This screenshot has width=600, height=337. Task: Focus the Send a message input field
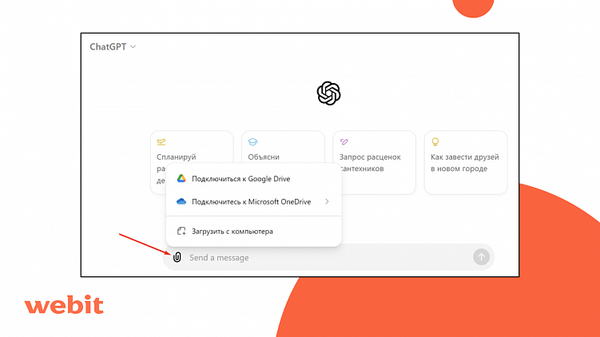point(328,257)
